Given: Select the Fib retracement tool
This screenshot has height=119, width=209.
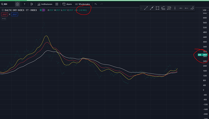Looking at the screenshot, I should pyautogui.click(x=163, y=8).
